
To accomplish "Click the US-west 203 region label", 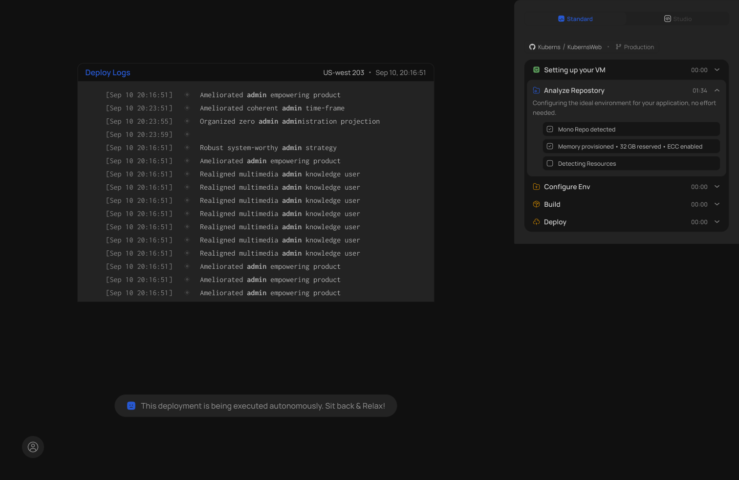I will click(344, 72).
